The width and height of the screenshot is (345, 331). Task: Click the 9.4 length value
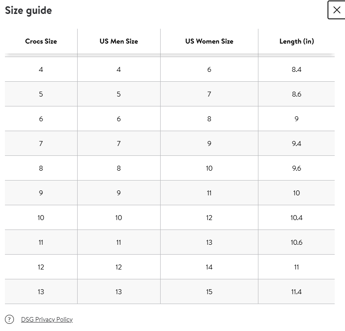[296, 144]
